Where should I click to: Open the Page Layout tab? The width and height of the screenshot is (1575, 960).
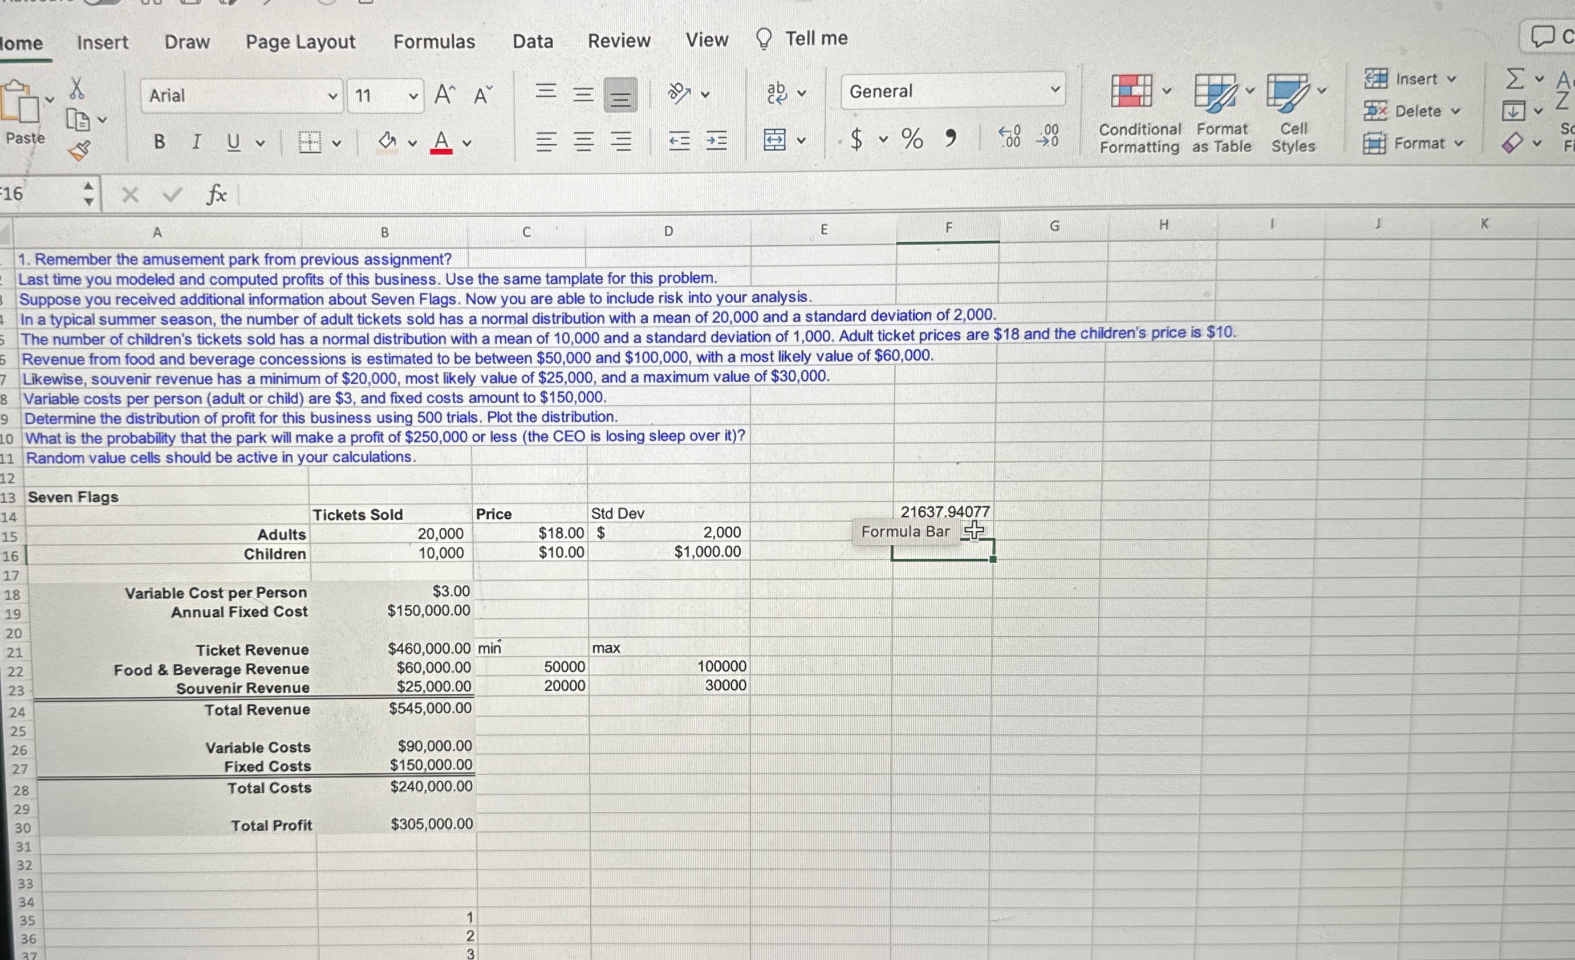(x=301, y=42)
